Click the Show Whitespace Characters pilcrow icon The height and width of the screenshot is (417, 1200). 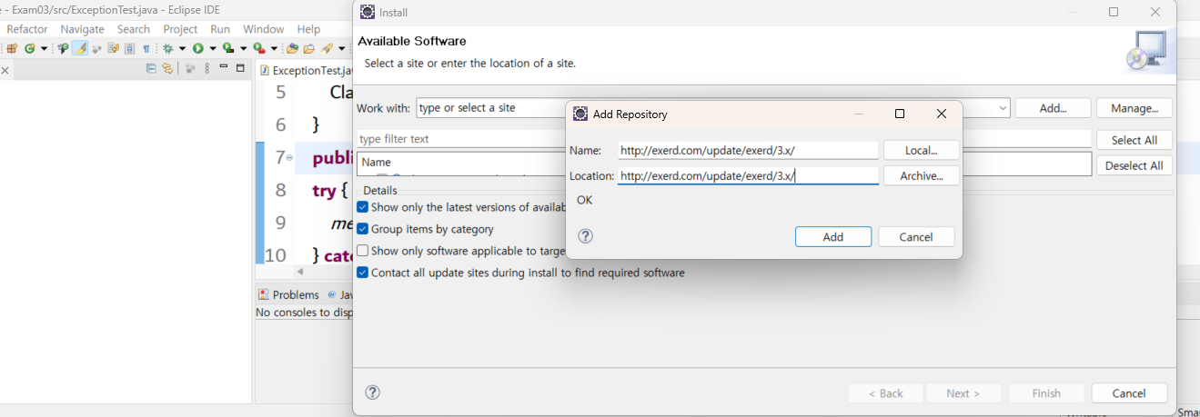click(x=146, y=48)
